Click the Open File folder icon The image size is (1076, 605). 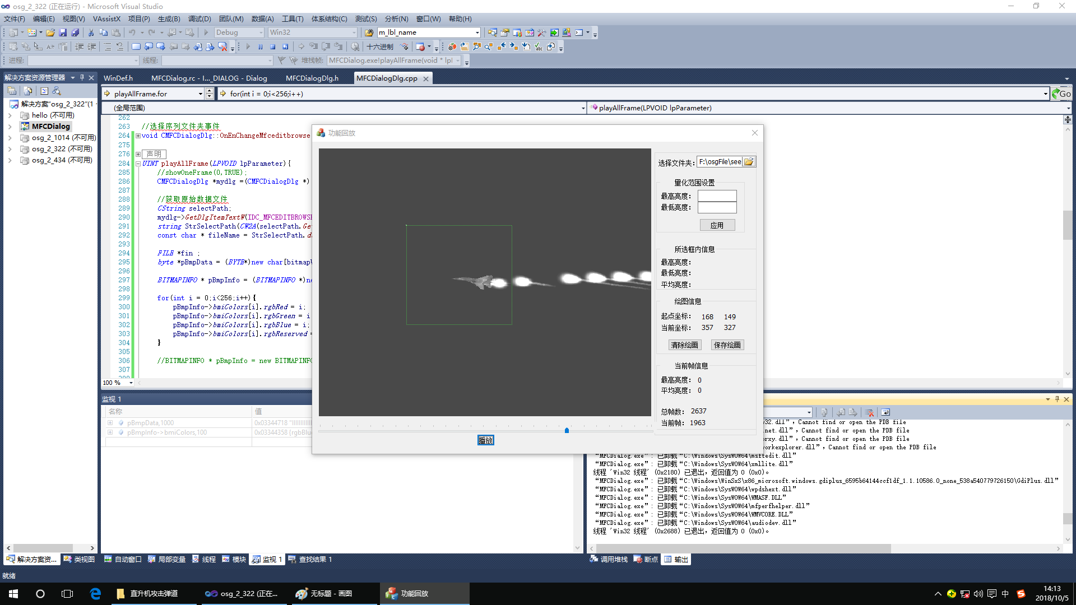coord(50,32)
